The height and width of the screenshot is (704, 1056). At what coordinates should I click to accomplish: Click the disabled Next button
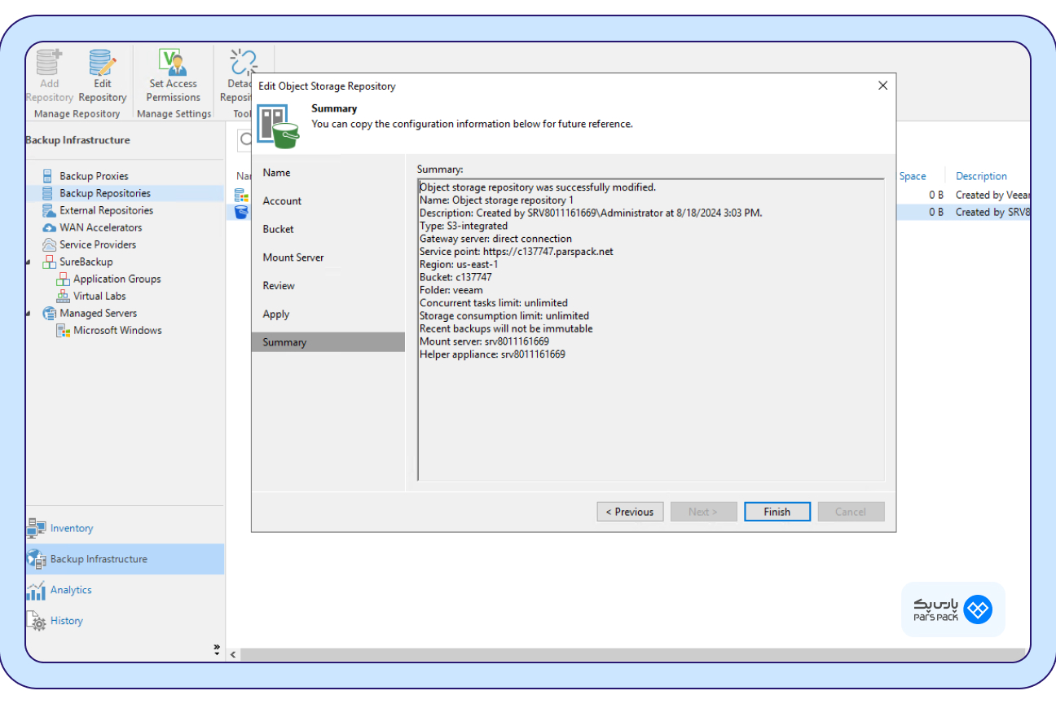[704, 512]
